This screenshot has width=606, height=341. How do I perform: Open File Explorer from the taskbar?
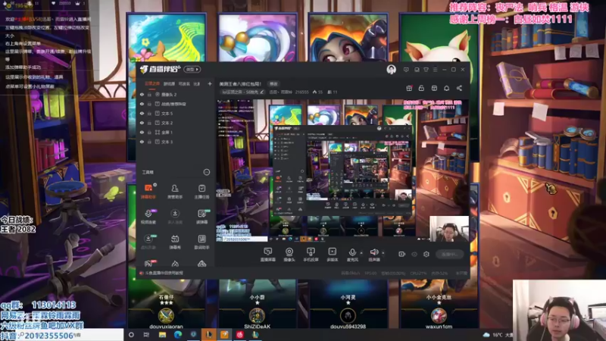point(162,335)
